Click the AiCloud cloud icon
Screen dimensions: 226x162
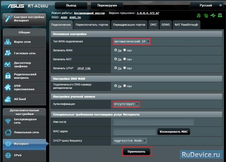[x=8, y=99]
